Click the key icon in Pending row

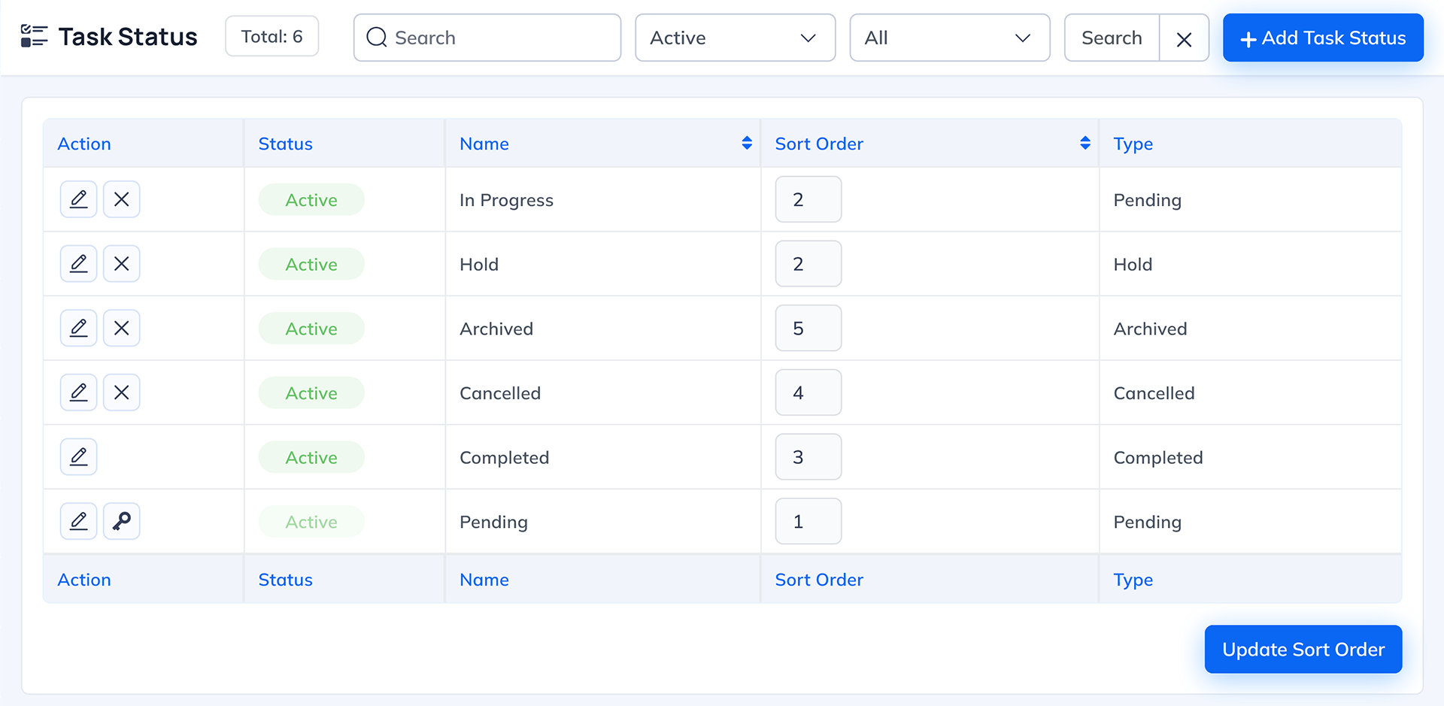coord(121,521)
